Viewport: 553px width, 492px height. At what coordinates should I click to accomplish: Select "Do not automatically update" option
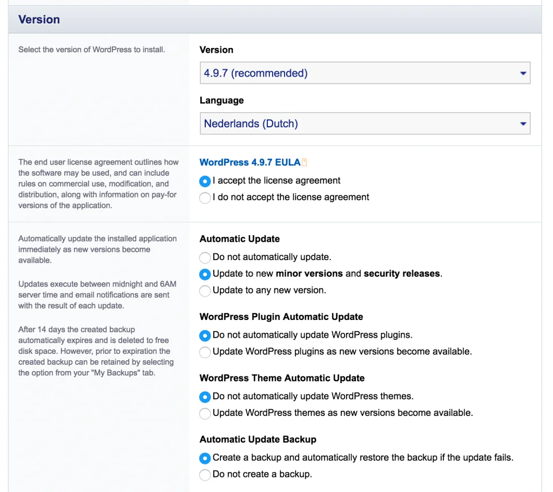pos(205,257)
